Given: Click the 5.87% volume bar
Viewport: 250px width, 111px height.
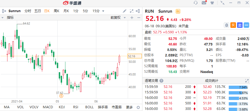Looking at the screenshot, I should click(x=238, y=93).
